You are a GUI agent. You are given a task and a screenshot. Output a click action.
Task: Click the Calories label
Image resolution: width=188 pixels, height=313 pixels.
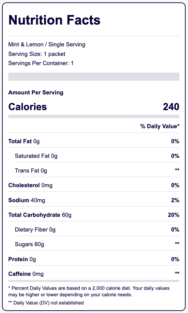tap(28, 107)
